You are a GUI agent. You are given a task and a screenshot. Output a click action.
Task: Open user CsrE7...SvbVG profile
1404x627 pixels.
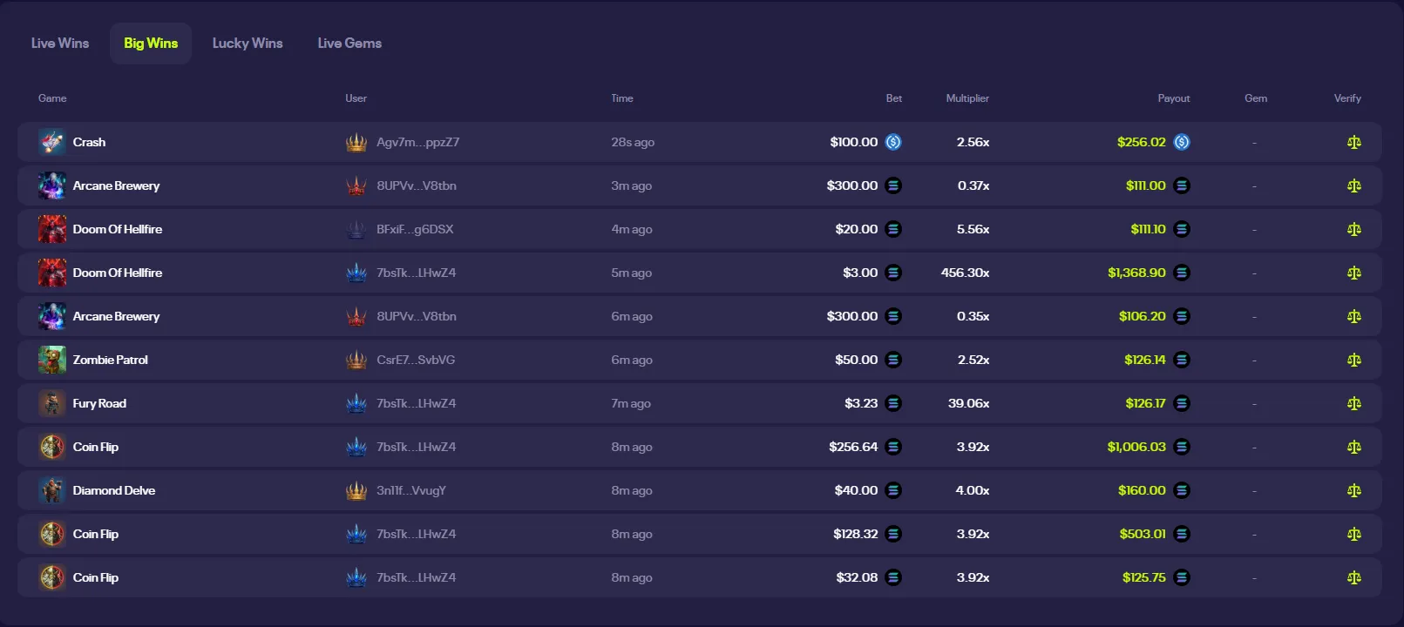[x=416, y=360]
